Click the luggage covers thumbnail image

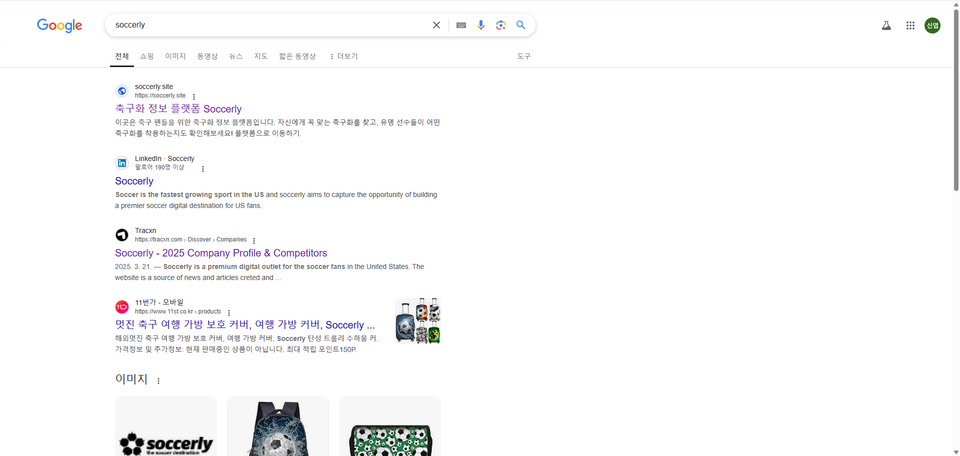click(418, 320)
